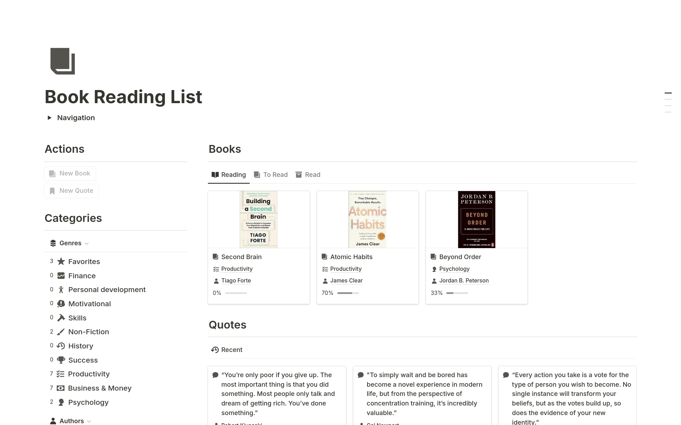Image resolution: width=681 pixels, height=425 pixels.
Task: Click the Psychology category icon
Action: click(61, 402)
